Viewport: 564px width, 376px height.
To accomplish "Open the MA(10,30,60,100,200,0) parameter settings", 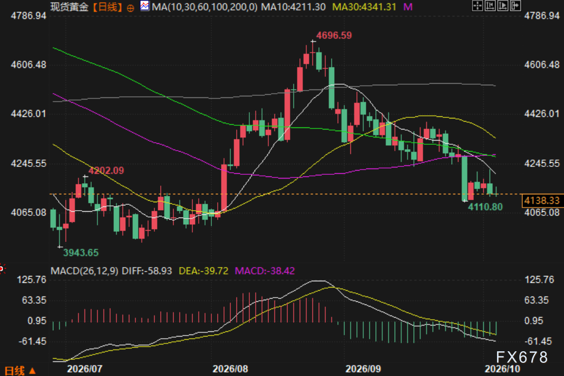I will click(205, 7).
